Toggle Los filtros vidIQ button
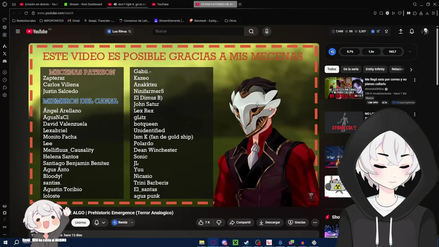Viewport: 439px width, 247px height. (x=119, y=31)
